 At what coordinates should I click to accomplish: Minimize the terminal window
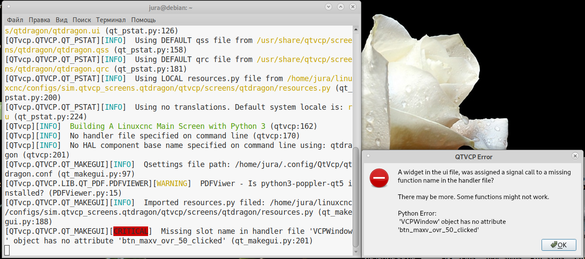[328, 7]
